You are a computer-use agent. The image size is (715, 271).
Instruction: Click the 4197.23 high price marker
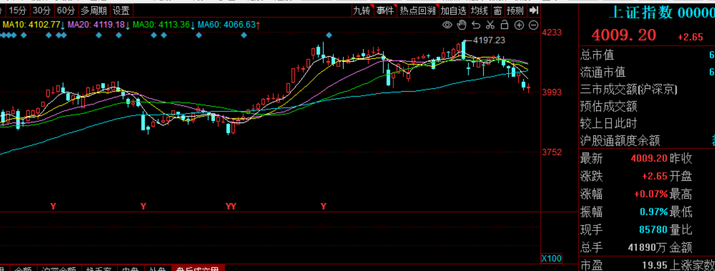click(x=489, y=40)
